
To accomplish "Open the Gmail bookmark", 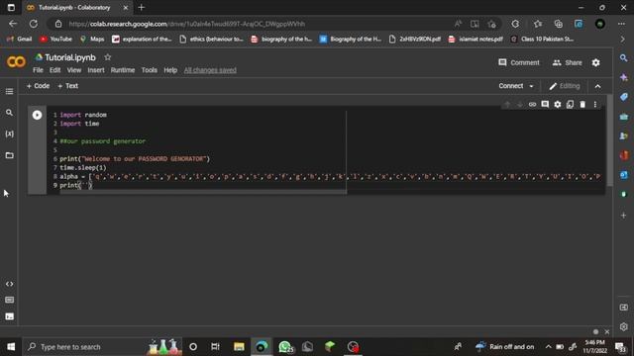I will tap(20, 40).
